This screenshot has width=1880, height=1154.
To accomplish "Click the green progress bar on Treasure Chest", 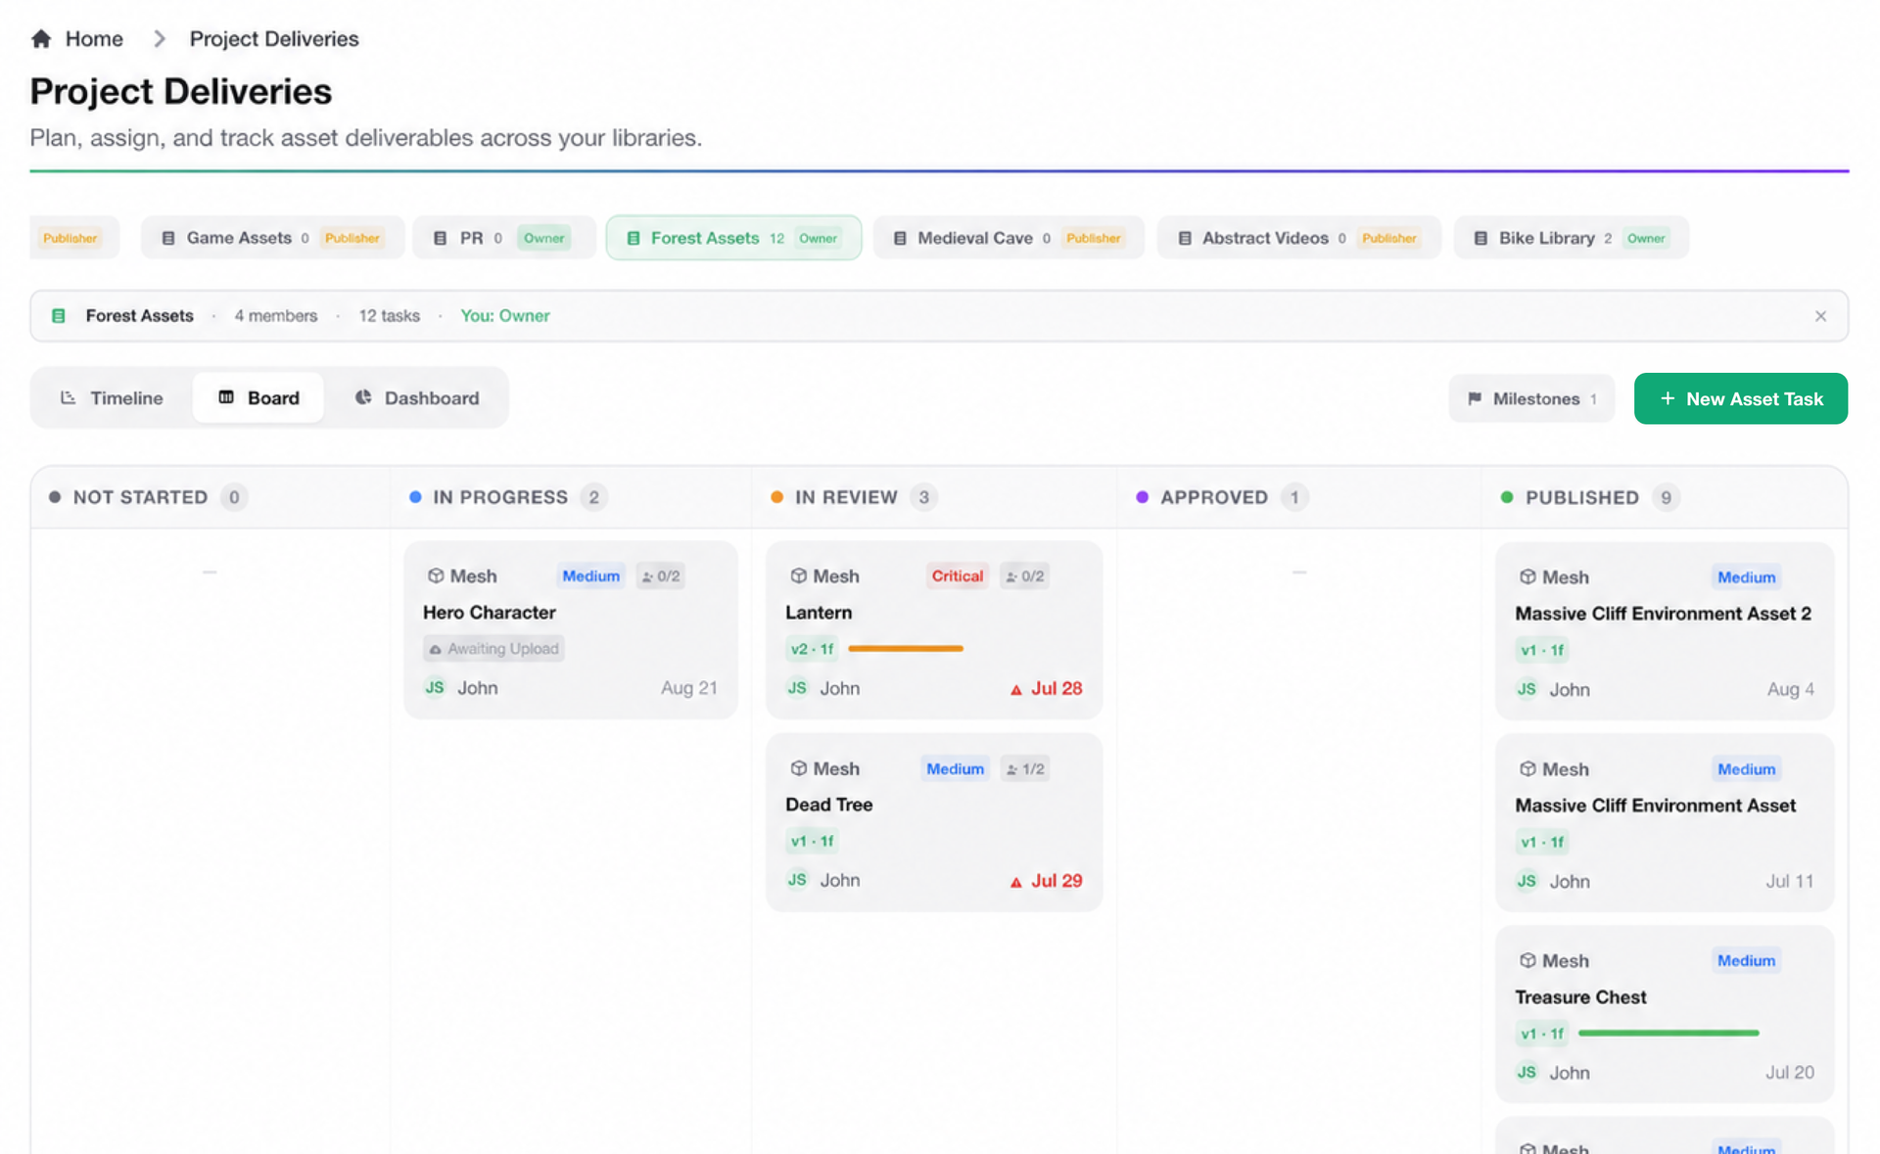I will coord(1668,1033).
